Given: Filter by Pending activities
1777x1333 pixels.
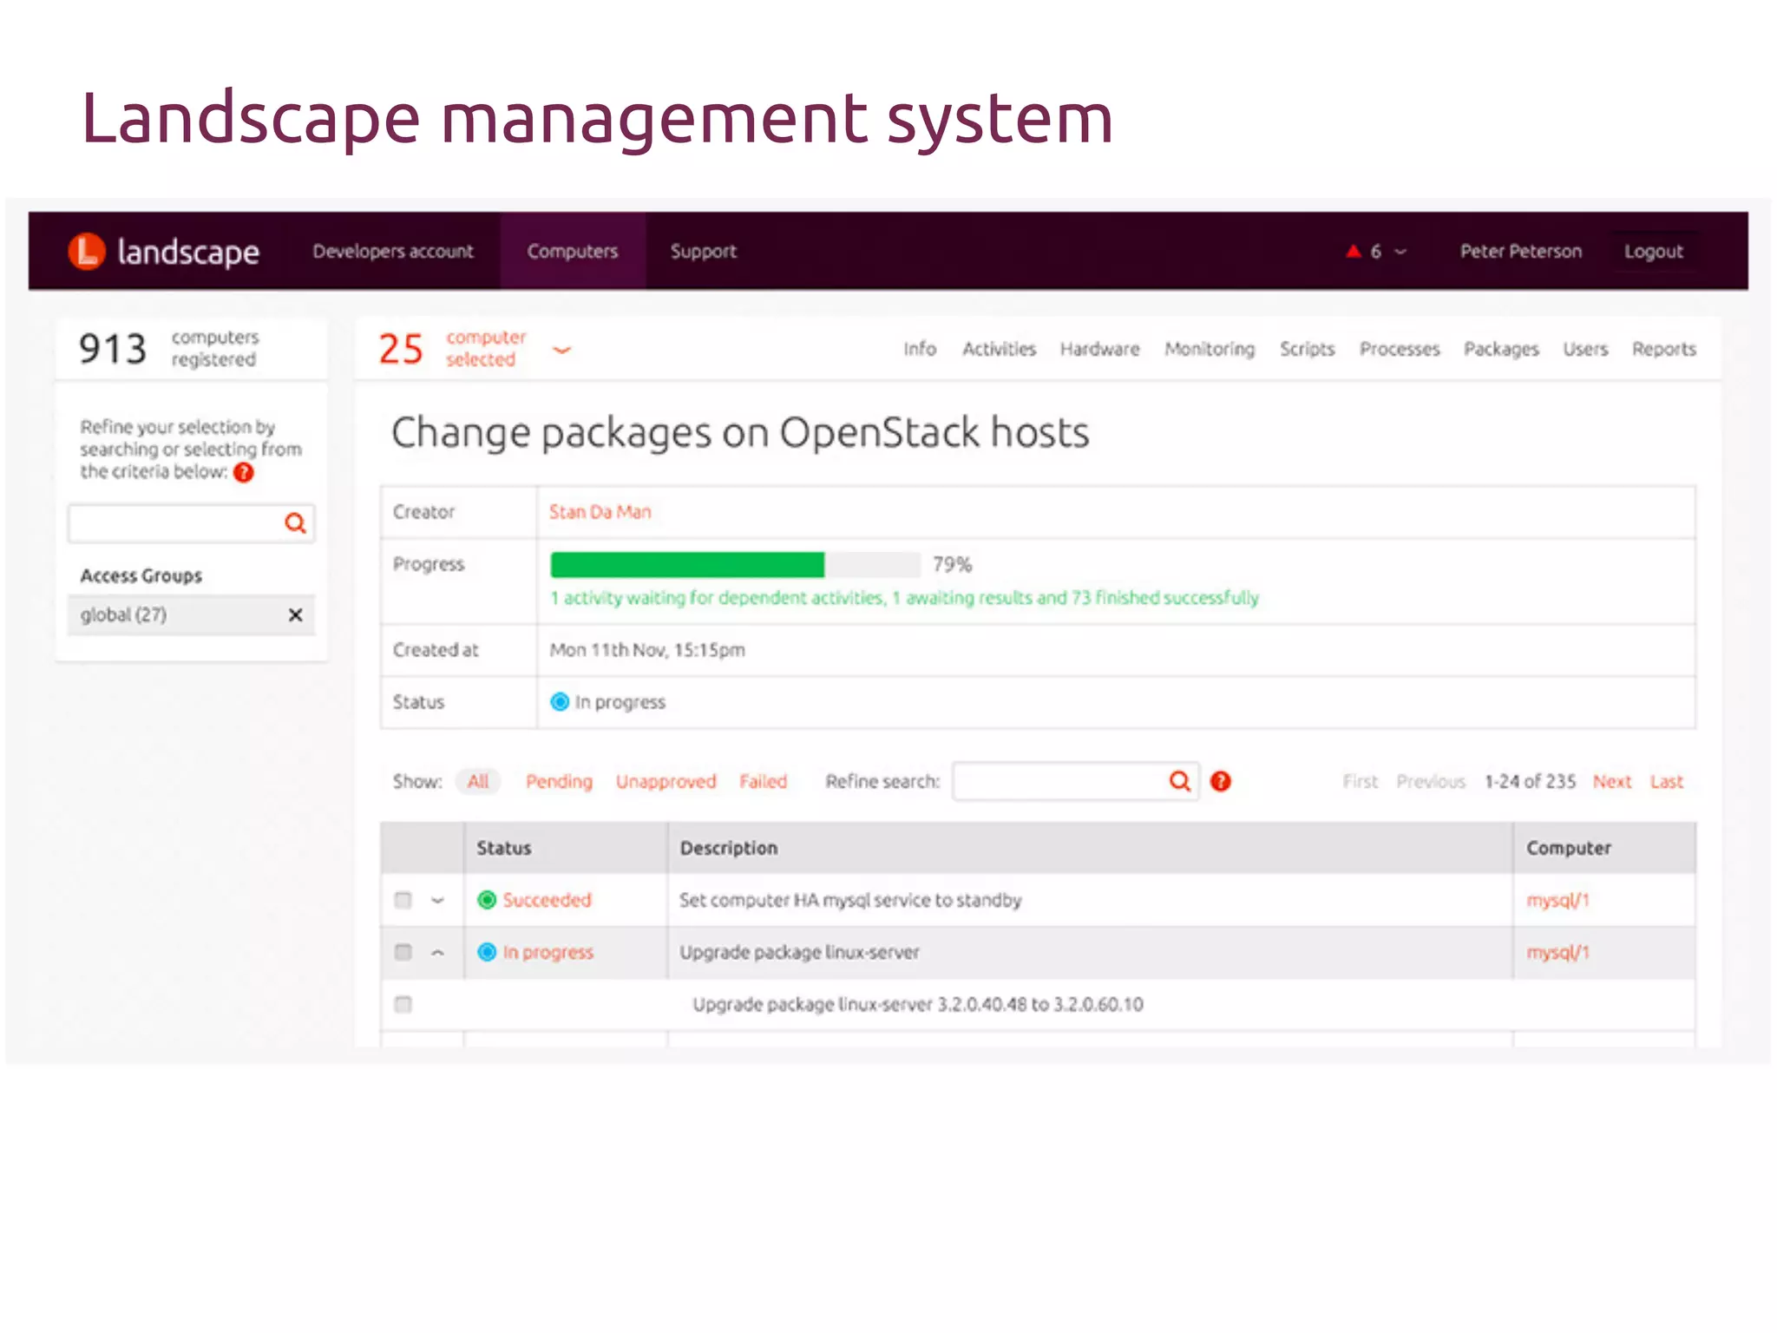Looking at the screenshot, I should tap(559, 781).
